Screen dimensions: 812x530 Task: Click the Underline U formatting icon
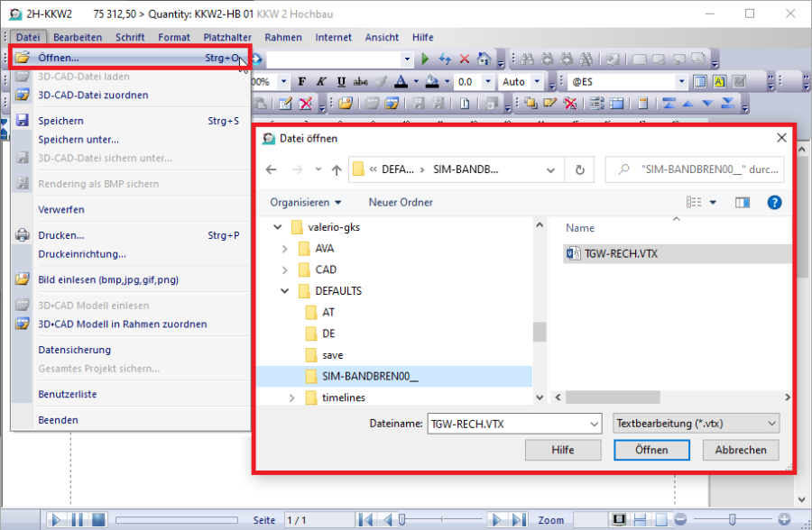[342, 82]
